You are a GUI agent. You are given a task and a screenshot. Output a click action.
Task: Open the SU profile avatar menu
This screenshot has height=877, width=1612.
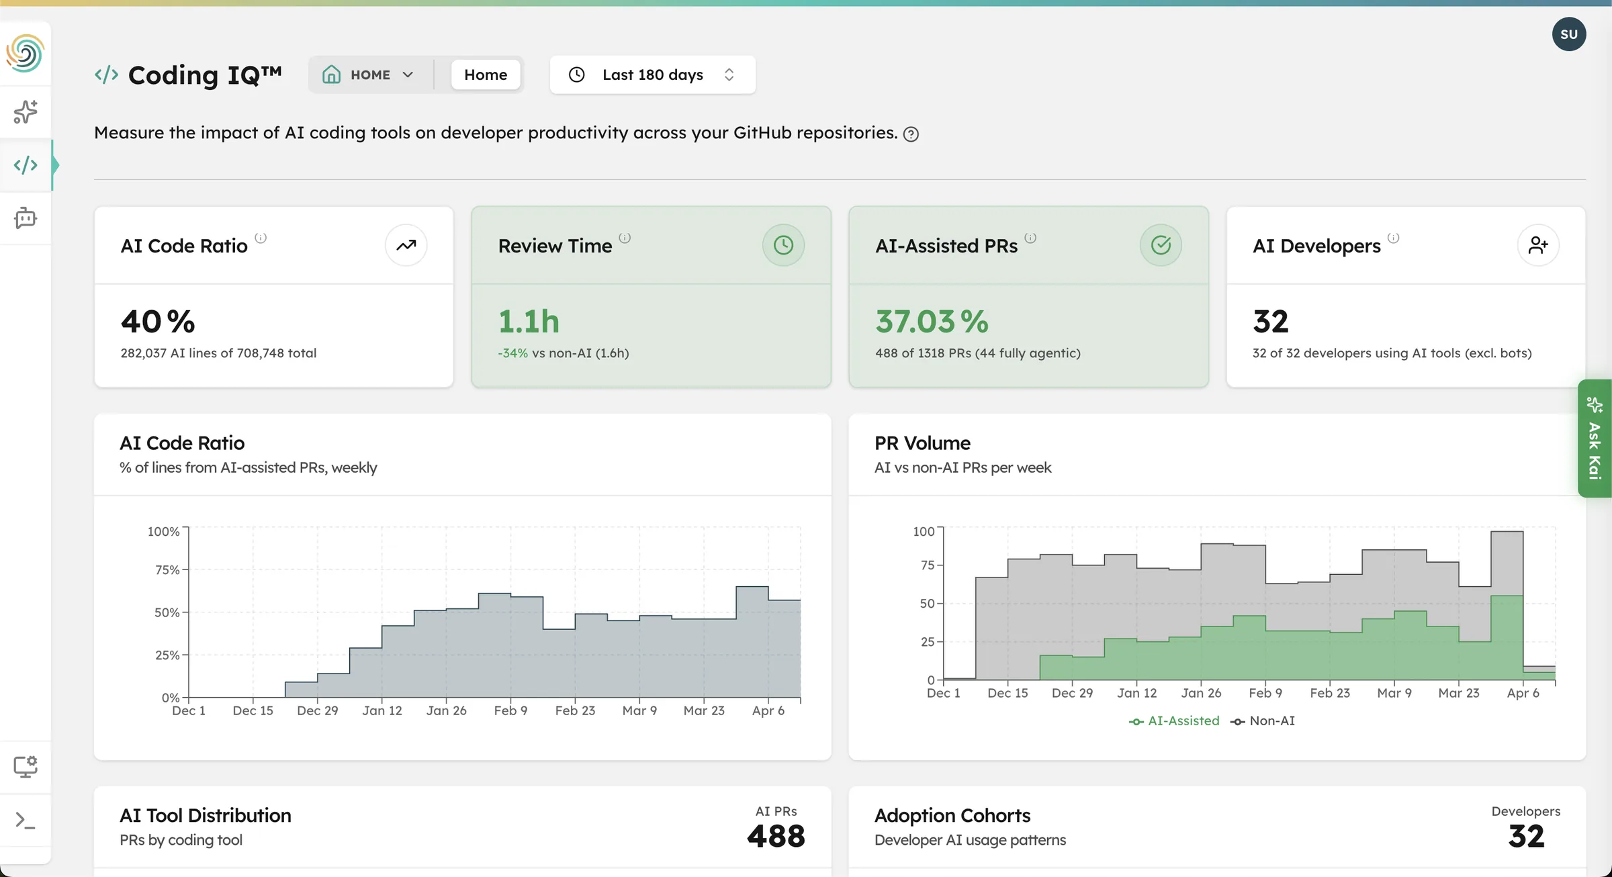1569,34
